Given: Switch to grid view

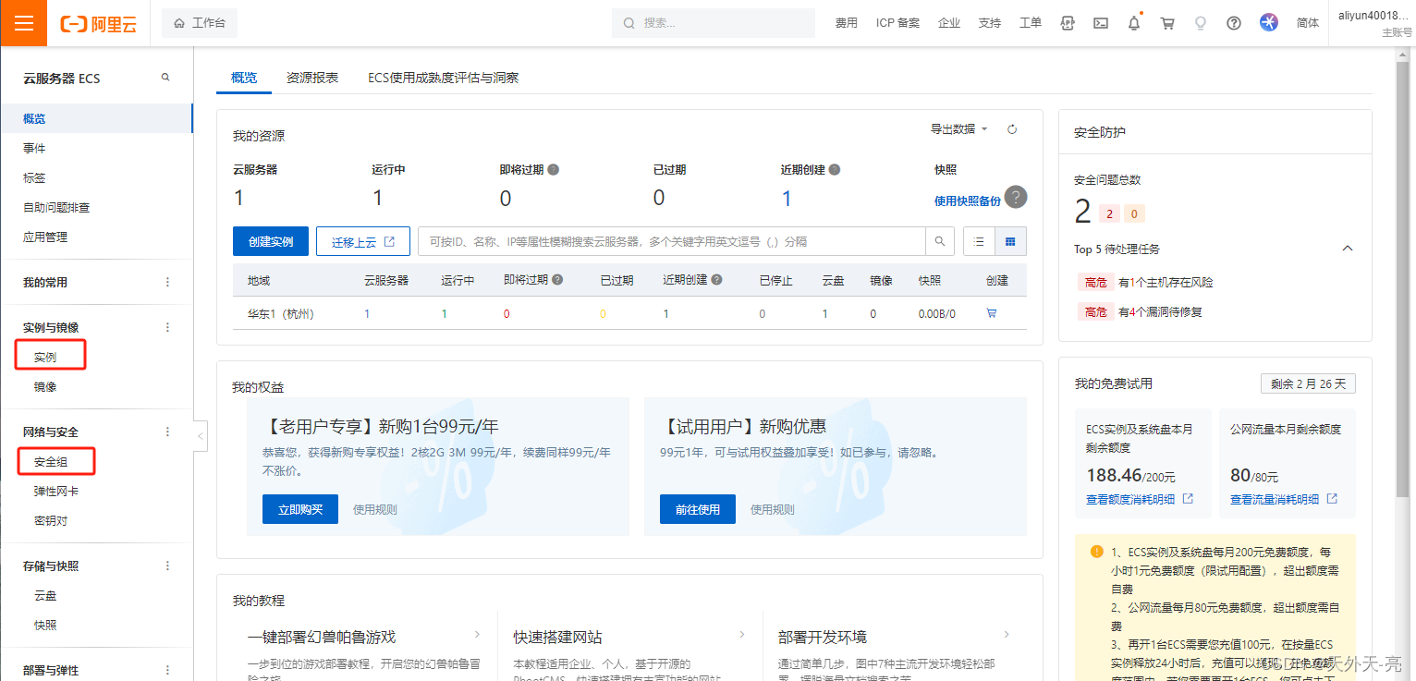Looking at the screenshot, I should coord(1010,241).
